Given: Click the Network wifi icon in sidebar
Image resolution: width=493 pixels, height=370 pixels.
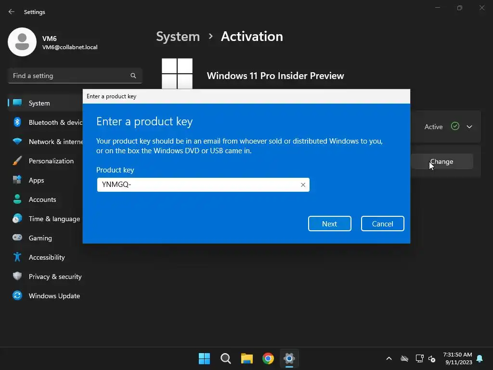Looking at the screenshot, I should tap(17, 141).
